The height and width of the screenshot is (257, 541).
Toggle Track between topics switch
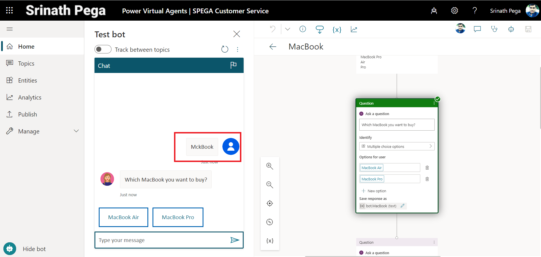coord(103,49)
